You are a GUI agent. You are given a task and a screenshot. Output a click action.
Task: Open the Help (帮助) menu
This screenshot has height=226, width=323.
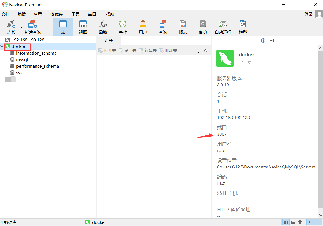tap(110, 14)
